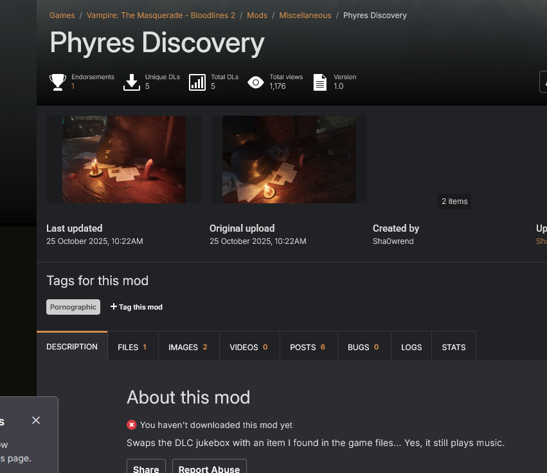
Task: Click the Original upload date text
Action: tap(258, 241)
